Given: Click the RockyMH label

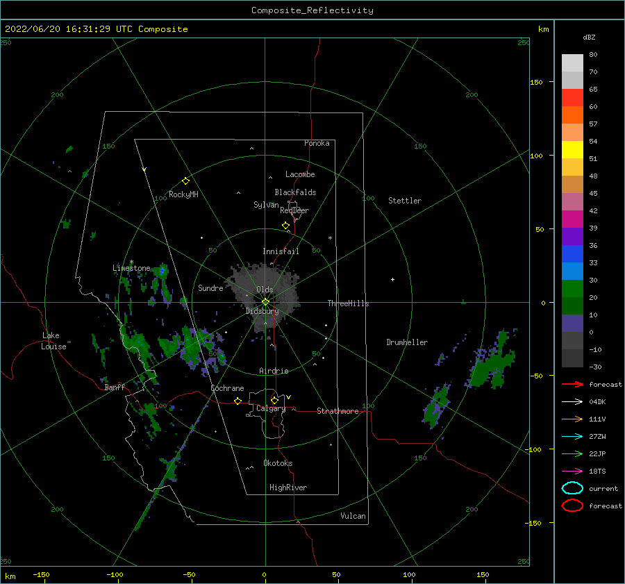Looking at the screenshot, I should tap(183, 194).
